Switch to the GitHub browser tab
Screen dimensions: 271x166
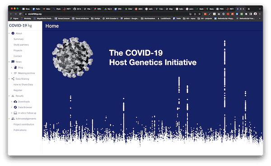77,9
